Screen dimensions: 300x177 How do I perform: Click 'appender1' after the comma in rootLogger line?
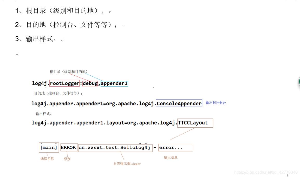114,83
